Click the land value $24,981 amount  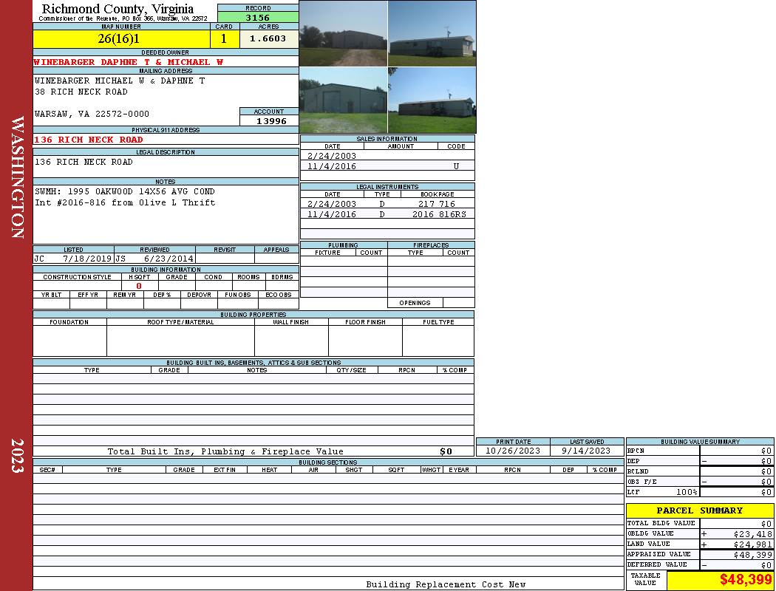pyautogui.click(x=752, y=544)
